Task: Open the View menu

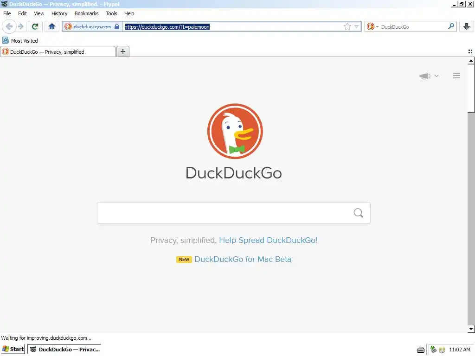Action: pos(39,13)
